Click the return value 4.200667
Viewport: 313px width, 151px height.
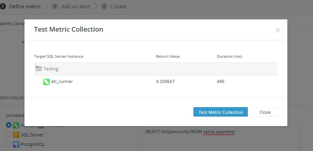tap(165, 81)
